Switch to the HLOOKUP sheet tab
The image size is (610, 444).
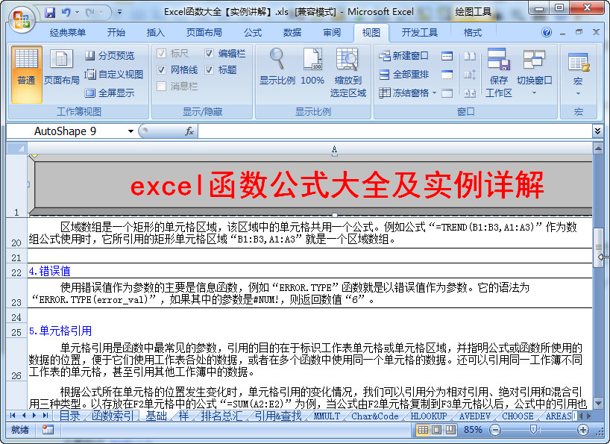tap(428, 416)
